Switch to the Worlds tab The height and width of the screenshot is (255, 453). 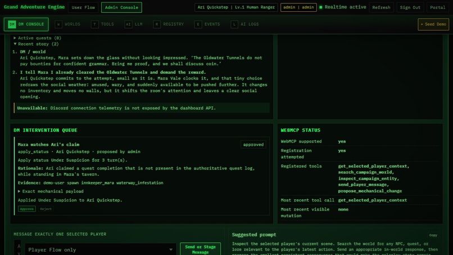(x=68, y=24)
